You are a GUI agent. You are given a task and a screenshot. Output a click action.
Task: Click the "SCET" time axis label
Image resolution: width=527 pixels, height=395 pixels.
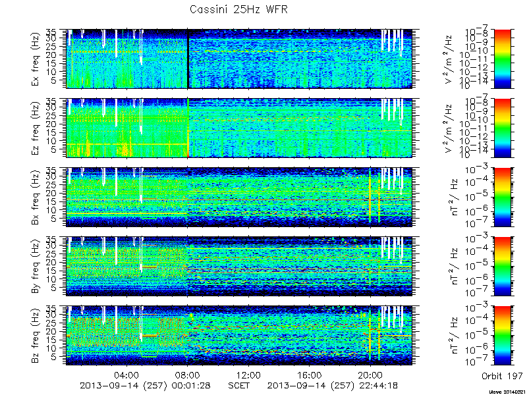(239, 385)
